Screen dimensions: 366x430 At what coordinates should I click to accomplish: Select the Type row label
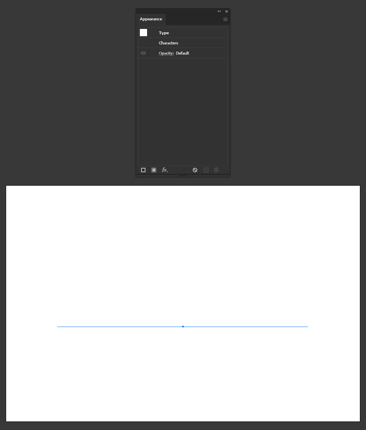(x=164, y=33)
